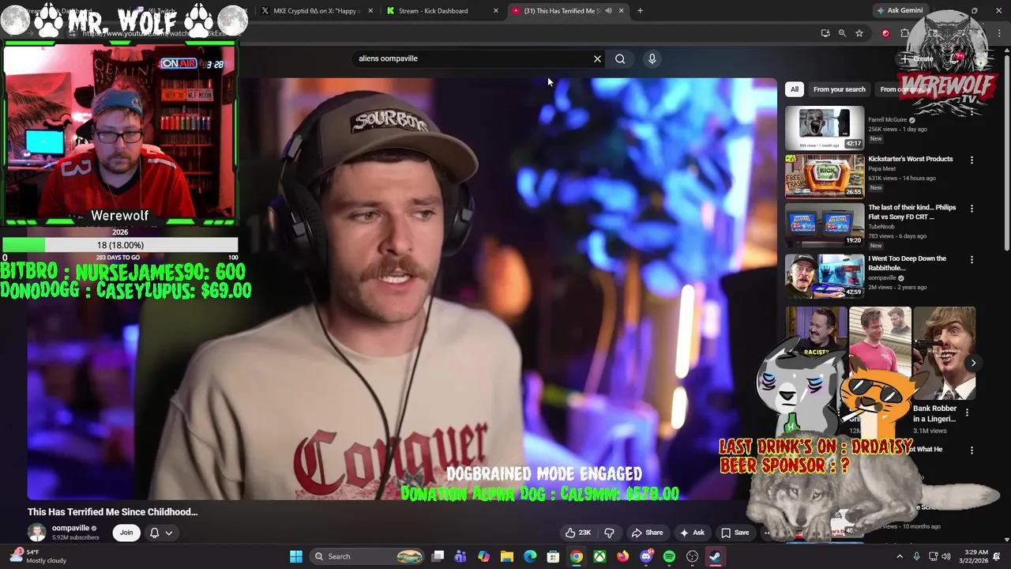This screenshot has height=569, width=1011.
Task: Open The last of their kind Philips video
Action: pyautogui.click(x=912, y=212)
